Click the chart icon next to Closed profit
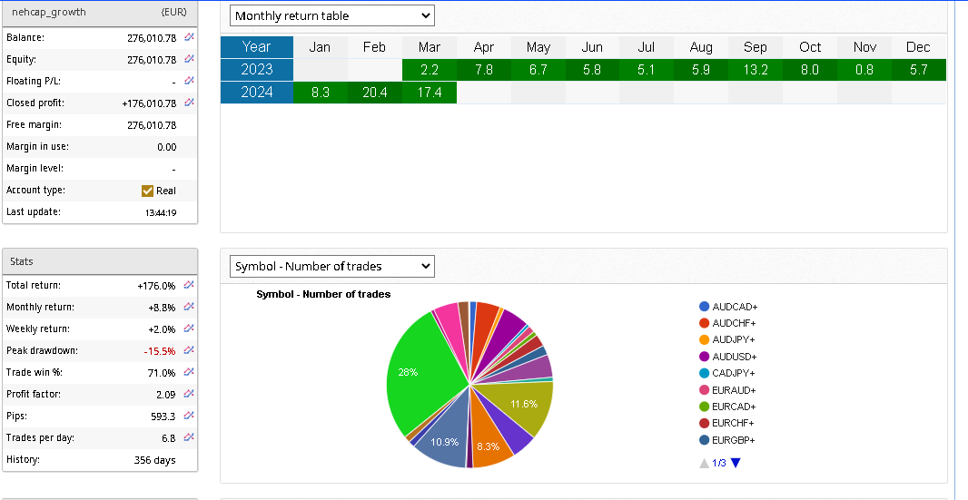The width and height of the screenshot is (968, 500). 189,103
